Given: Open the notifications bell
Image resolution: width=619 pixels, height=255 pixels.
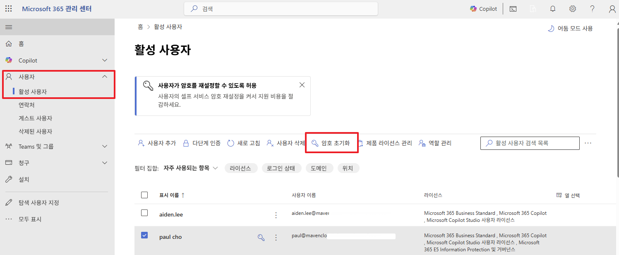Looking at the screenshot, I should pyautogui.click(x=553, y=9).
